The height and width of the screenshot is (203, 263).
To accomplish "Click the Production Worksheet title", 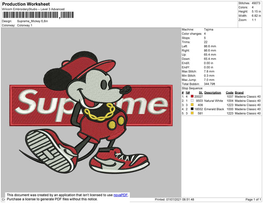I will [x=26, y=4].
